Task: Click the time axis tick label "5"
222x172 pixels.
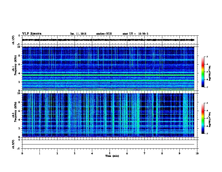Action: coord(110,153)
